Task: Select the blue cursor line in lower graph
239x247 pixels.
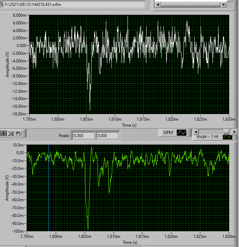Action: pos(49,188)
